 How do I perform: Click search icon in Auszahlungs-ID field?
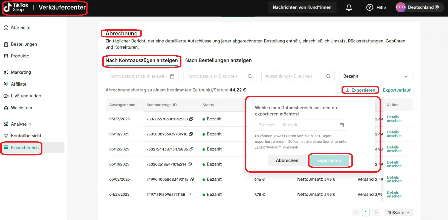(328, 76)
